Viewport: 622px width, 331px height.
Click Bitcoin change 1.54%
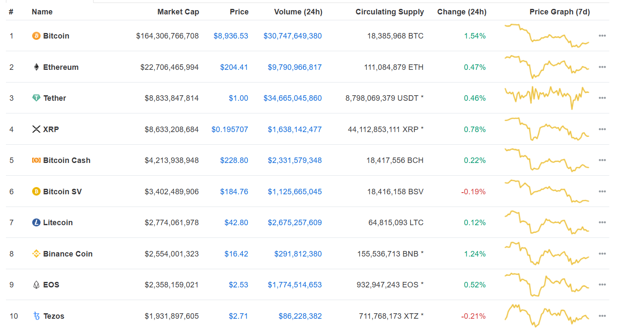coord(475,36)
